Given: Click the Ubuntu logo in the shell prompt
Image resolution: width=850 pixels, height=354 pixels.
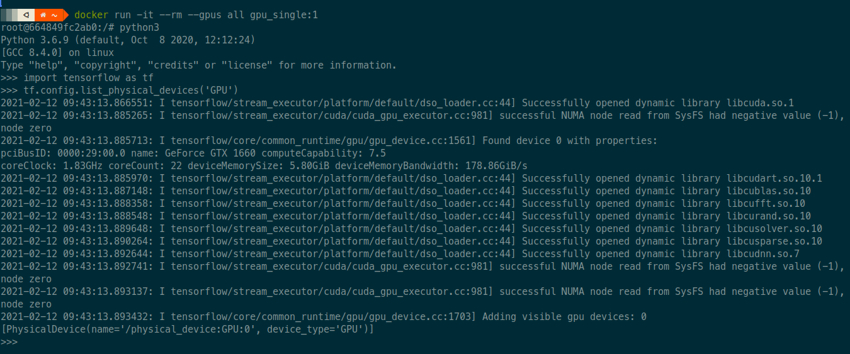Looking at the screenshot, I should pyautogui.click(x=26, y=14).
